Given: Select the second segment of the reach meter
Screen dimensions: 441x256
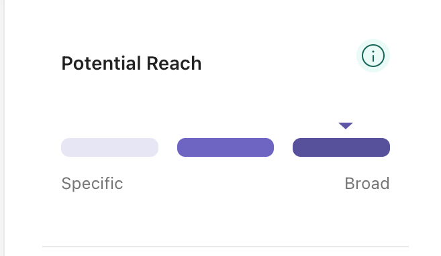Looking at the screenshot, I should pyautogui.click(x=226, y=147).
